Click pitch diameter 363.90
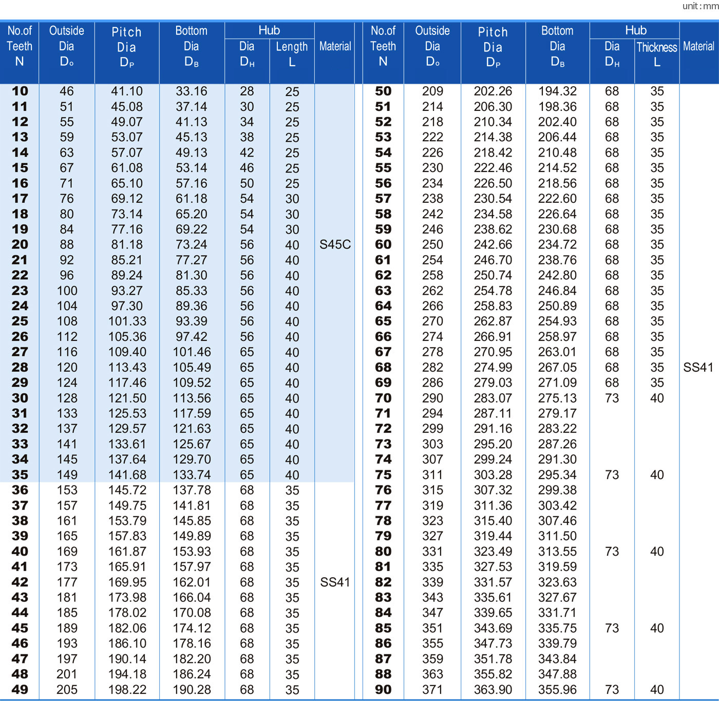Screen dimensions: 719x701 point(493,689)
